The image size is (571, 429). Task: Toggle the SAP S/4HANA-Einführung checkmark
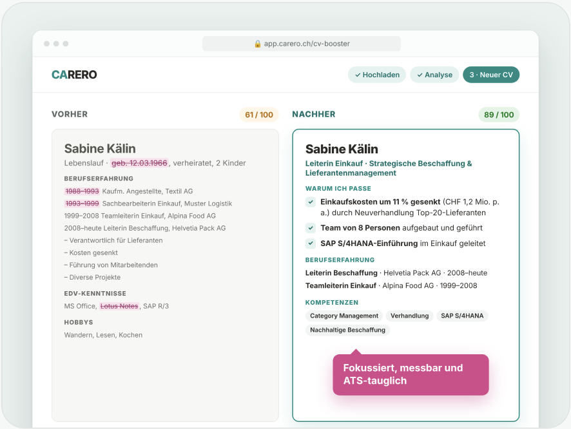click(x=311, y=243)
